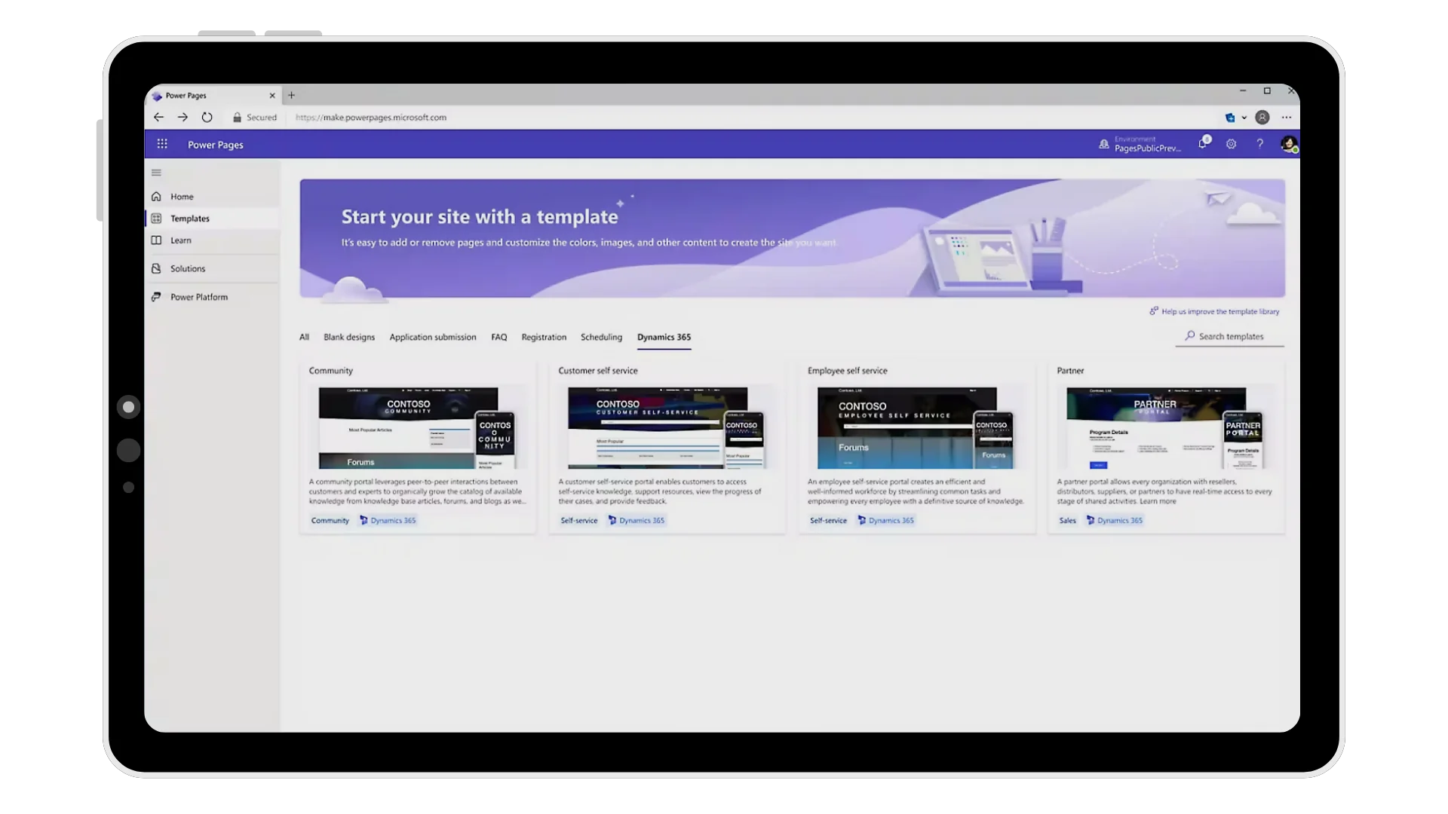Expand the extension dropdown arrow
This screenshot has width=1448, height=814.
[x=1244, y=118]
